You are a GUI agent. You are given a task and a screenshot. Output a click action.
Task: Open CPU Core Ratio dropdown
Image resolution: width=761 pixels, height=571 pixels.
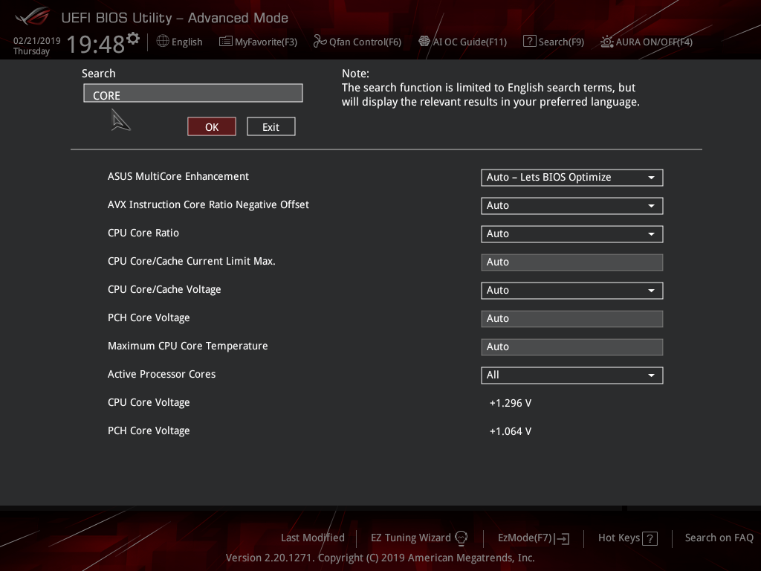tap(571, 233)
